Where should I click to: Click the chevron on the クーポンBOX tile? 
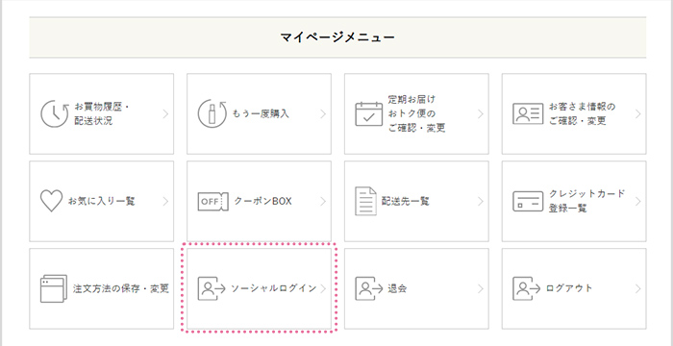click(323, 201)
